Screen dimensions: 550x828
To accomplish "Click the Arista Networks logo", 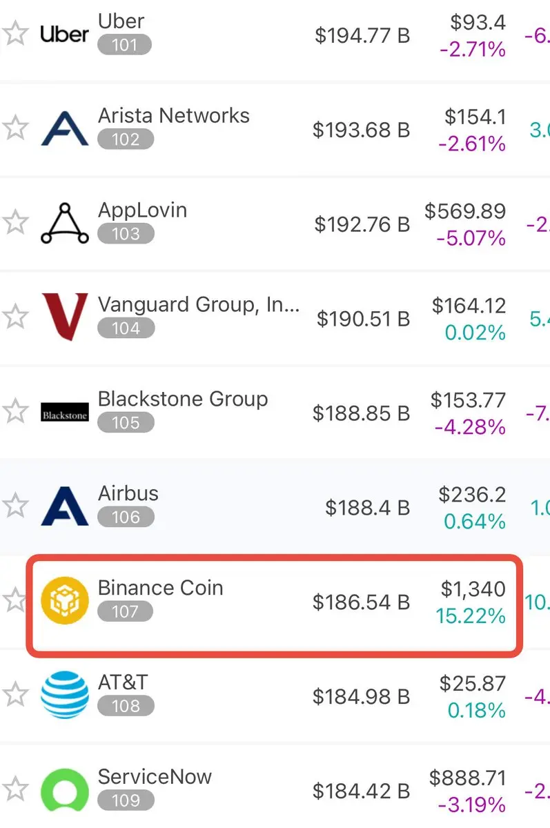I will (x=65, y=128).
